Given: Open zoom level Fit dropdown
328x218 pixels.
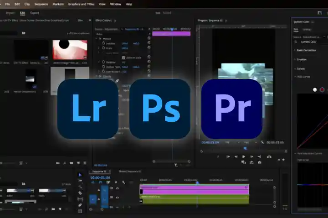Looking at the screenshot, I should click(232, 143).
